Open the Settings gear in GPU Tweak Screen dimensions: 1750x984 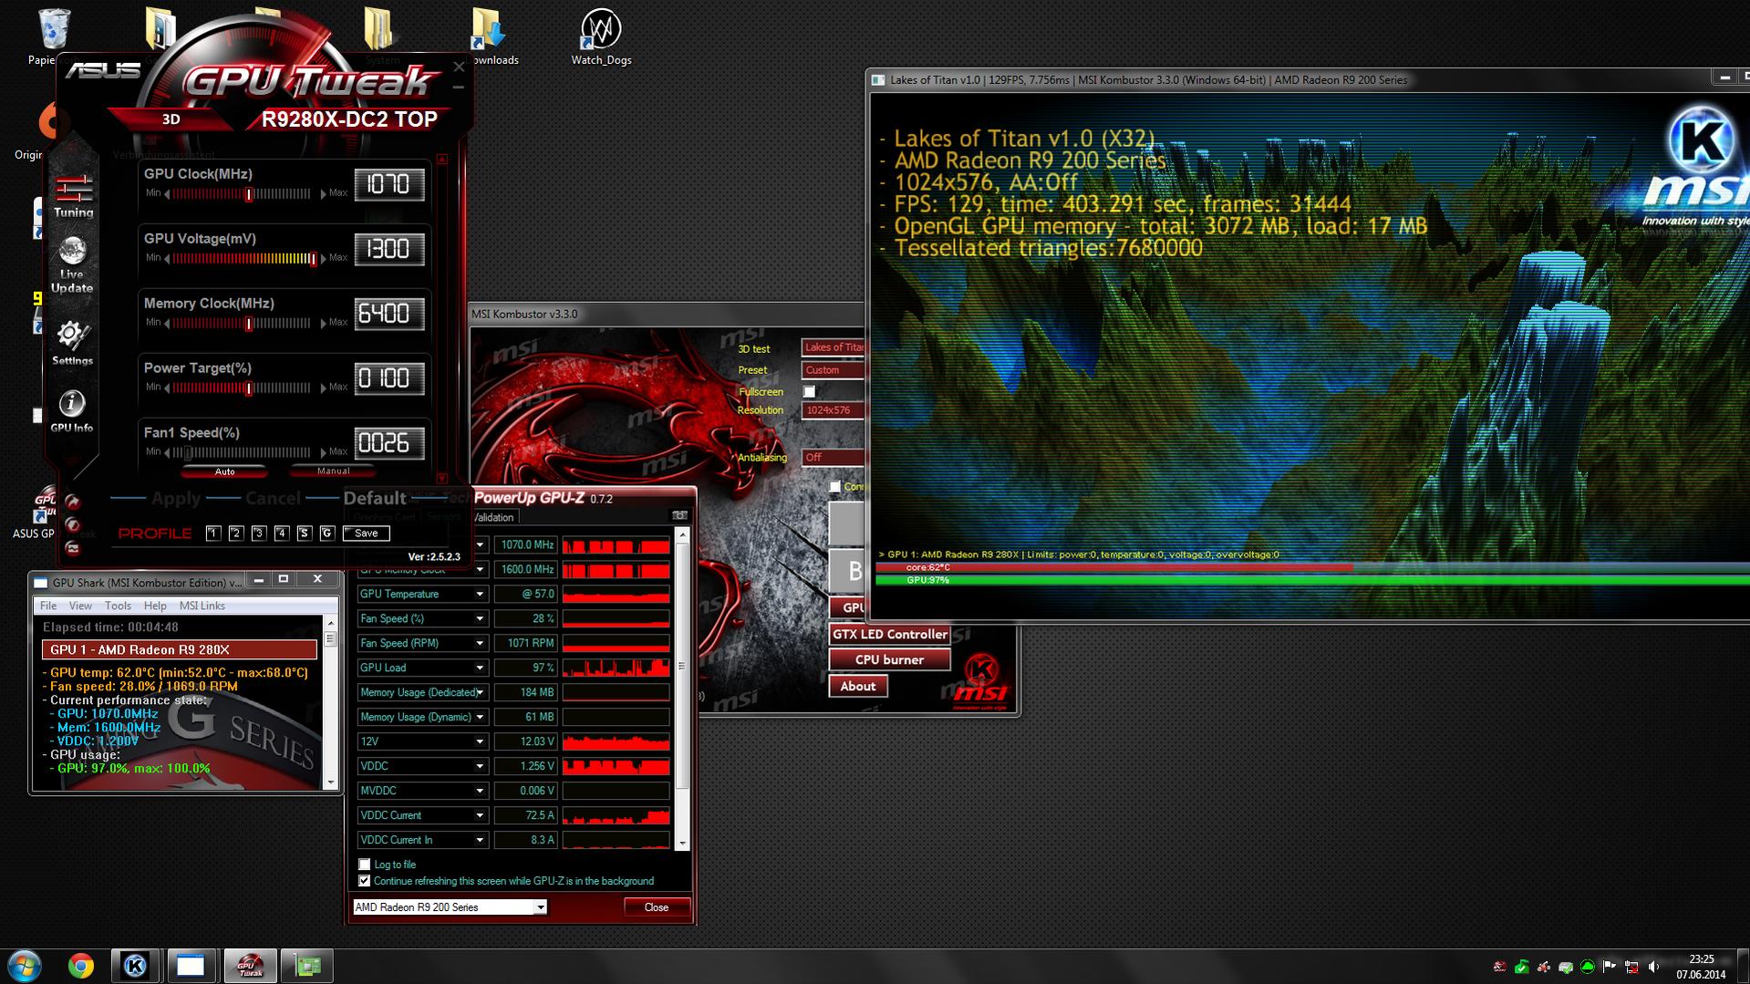[72, 343]
